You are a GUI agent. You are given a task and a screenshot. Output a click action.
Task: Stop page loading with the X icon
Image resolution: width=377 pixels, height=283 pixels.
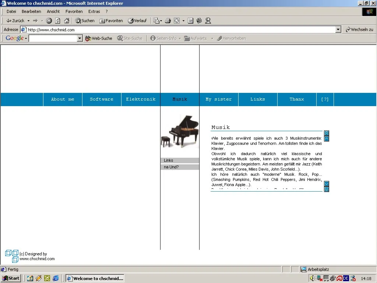coord(49,21)
